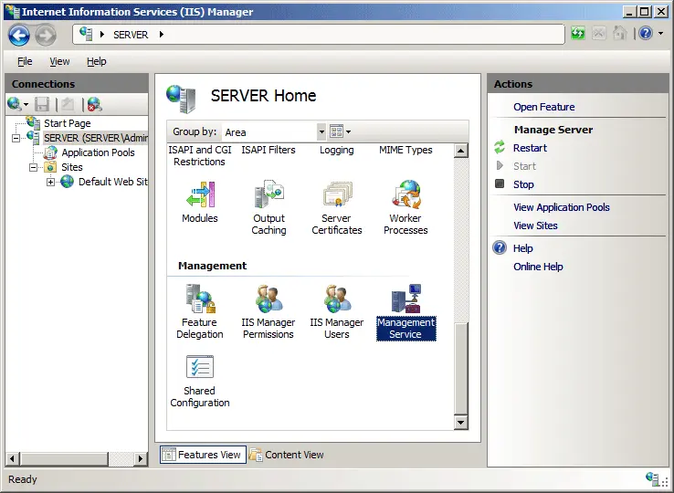This screenshot has height=493, width=674.
Task: Click the server icon in the address bar
Action: (x=86, y=34)
